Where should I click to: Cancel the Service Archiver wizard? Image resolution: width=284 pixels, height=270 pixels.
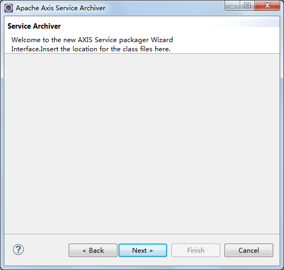[249, 250]
